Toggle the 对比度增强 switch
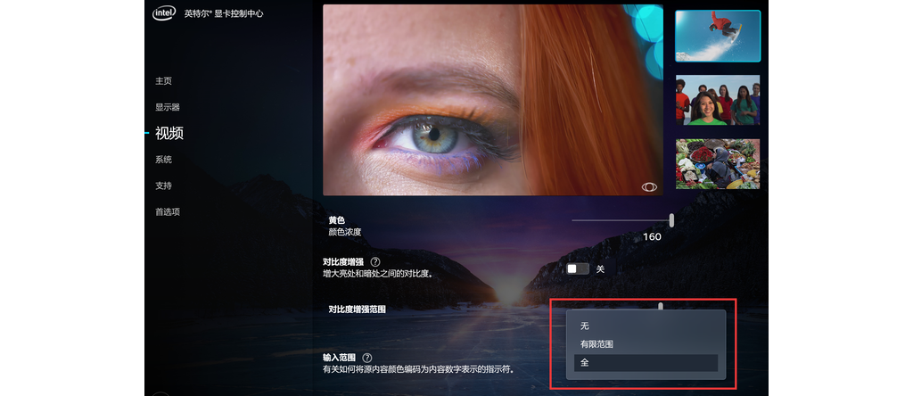The image size is (913, 396). pyautogui.click(x=578, y=268)
